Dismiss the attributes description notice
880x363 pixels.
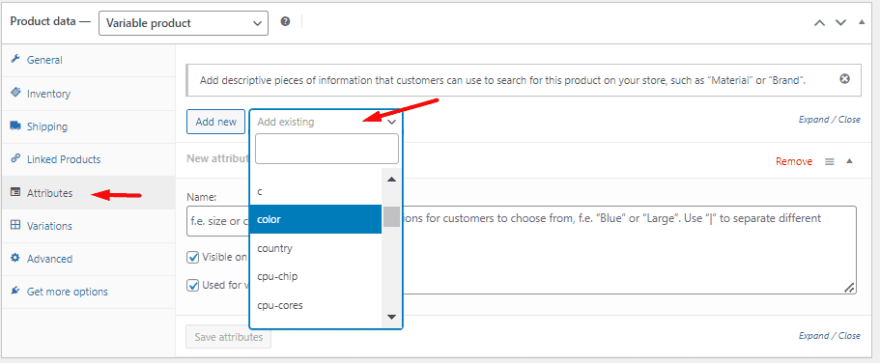click(844, 79)
